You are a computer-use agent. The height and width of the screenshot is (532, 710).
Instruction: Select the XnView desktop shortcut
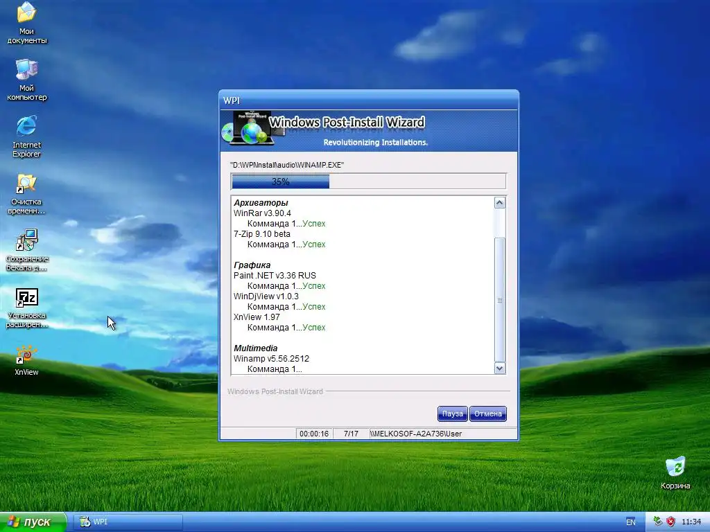pos(26,360)
